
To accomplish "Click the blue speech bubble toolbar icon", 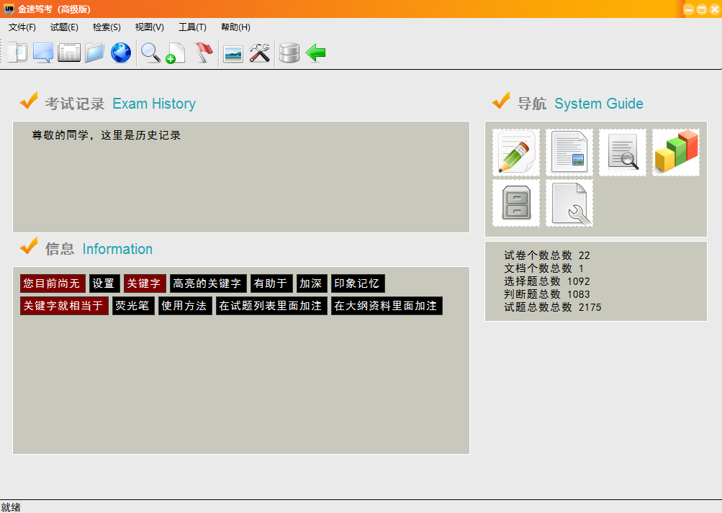I will coord(43,53).
